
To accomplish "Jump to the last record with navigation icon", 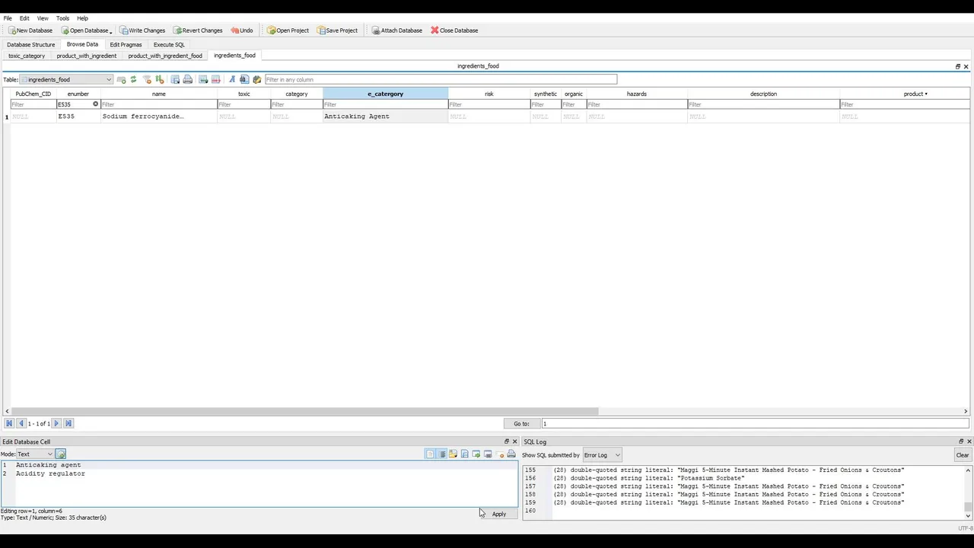I will [68, 423].
